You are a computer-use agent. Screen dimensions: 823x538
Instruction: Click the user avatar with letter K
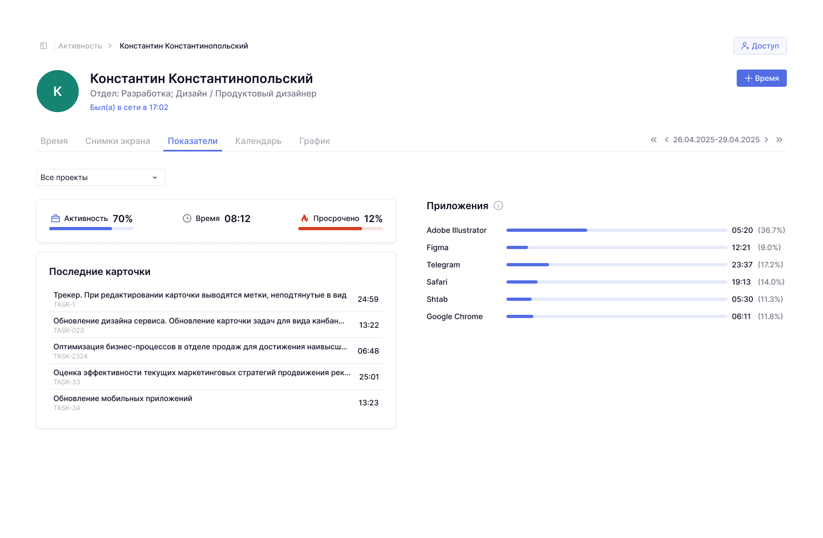(x=58, y=91)
